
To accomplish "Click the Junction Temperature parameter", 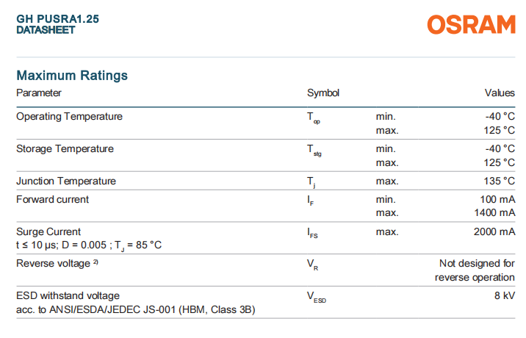I will pyautogui.click(x=66, y=181).
